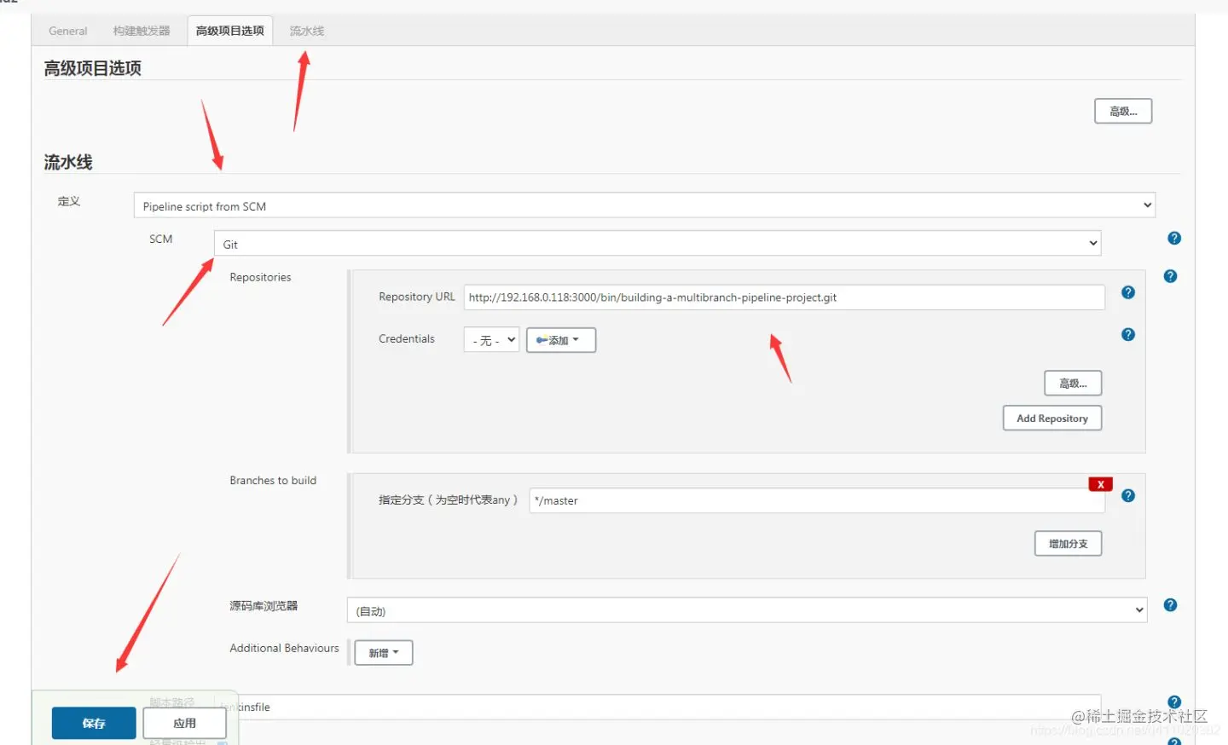Delete the */master branch entry
Viewport: 1228px width, 745px height.
pyautogui.click(x=1100, y=484)
